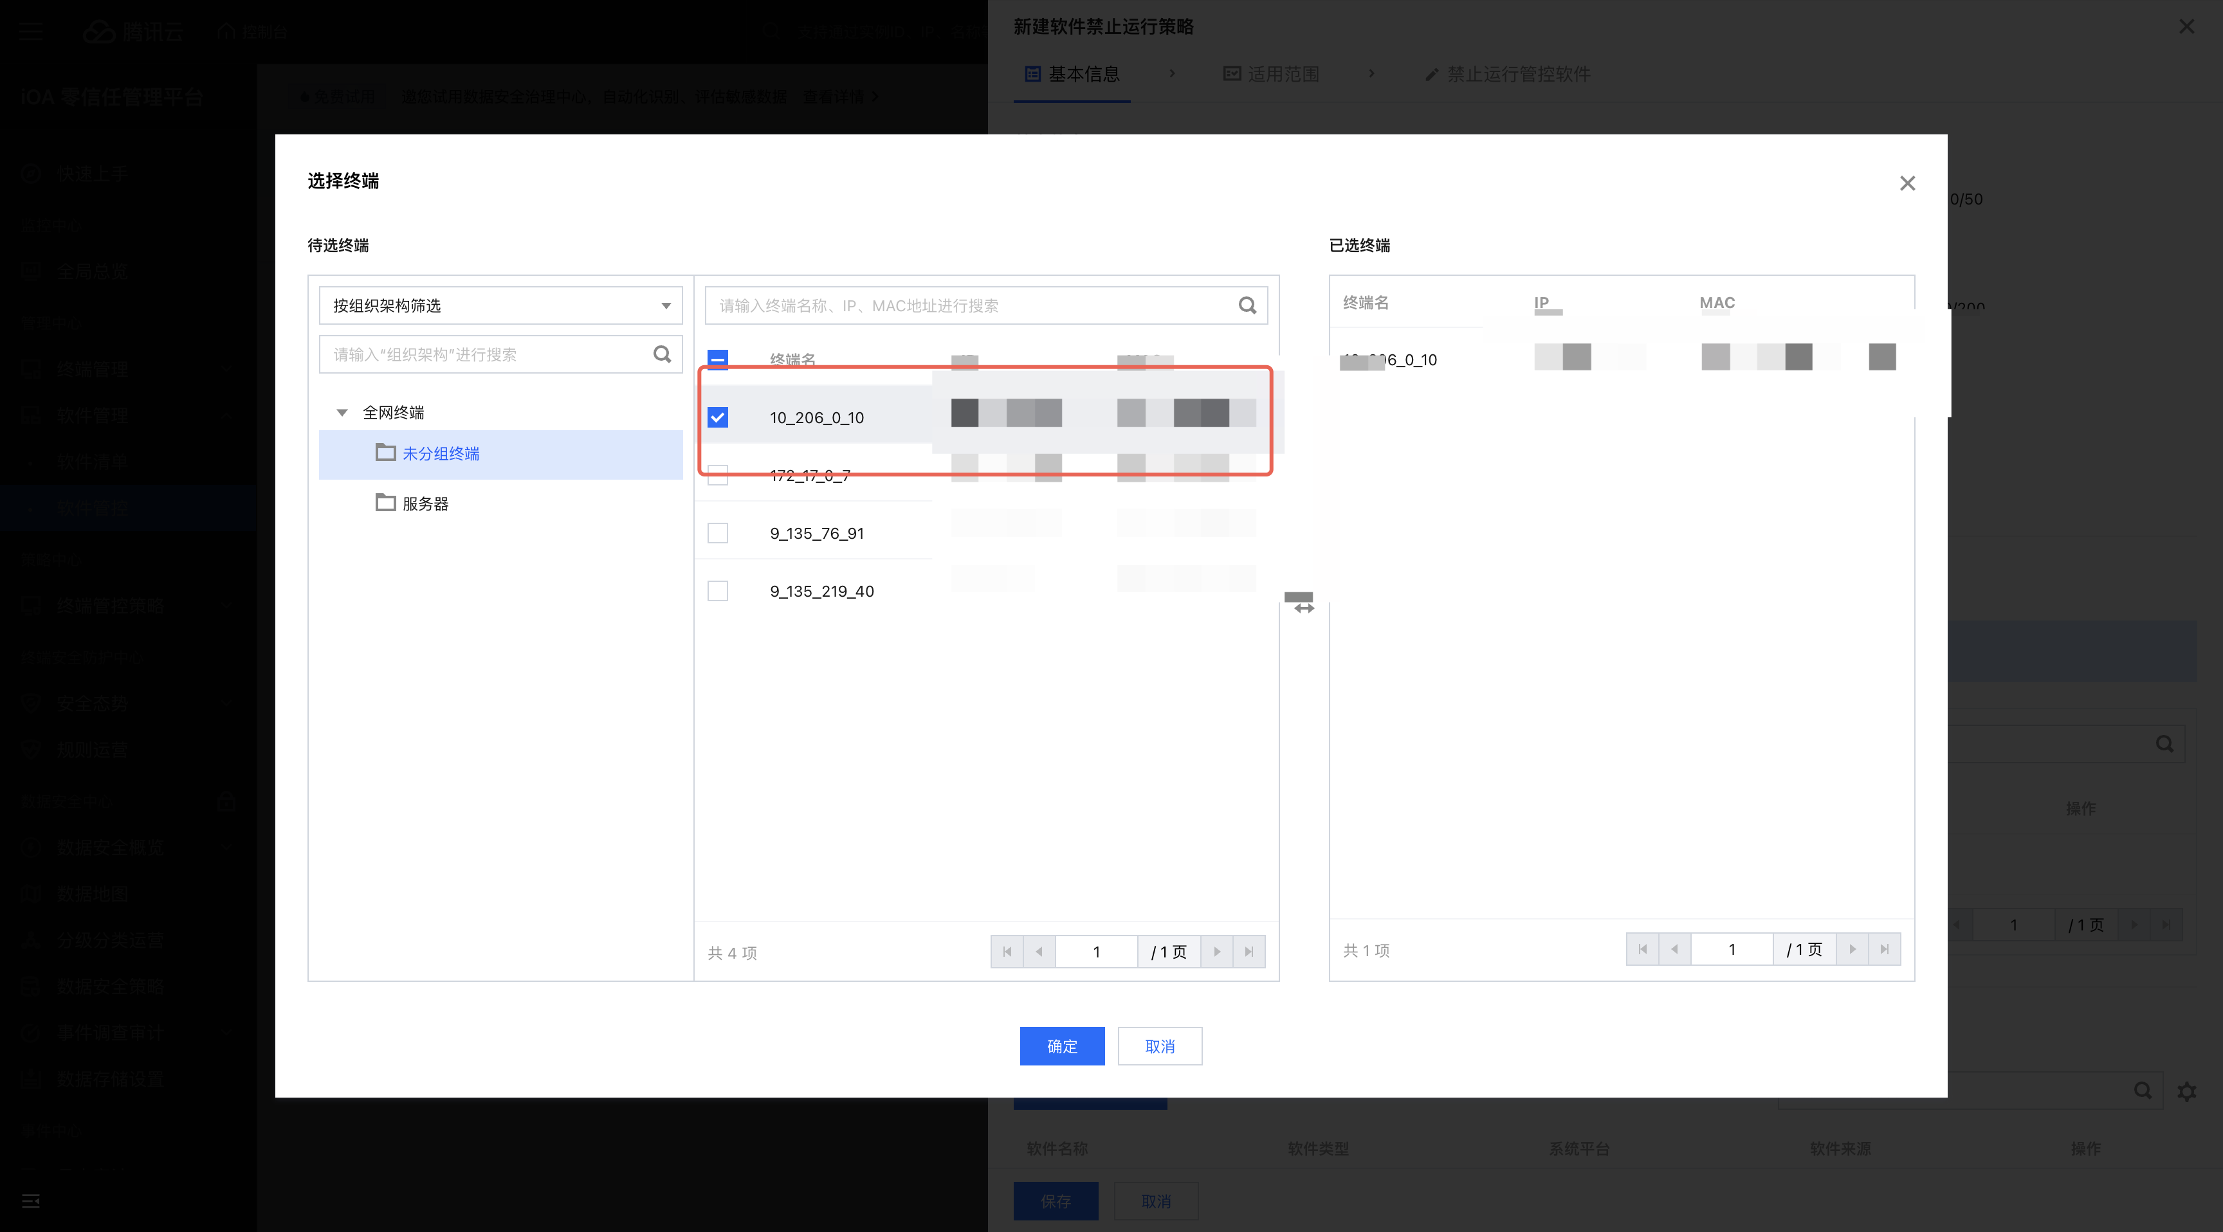The height and width of the screenshot is (1232, 2223).
Task: Click first page arrow in candidate terminal list
Action: pos(1007,952)
